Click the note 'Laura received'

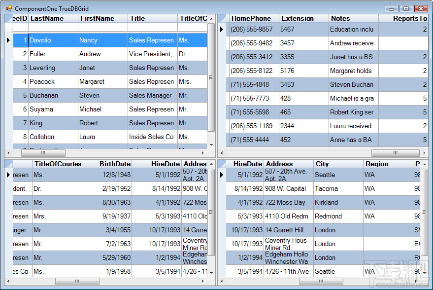354,126
